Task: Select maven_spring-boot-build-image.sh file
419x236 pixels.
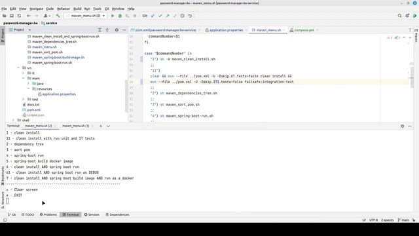Action: click(58, 58)
